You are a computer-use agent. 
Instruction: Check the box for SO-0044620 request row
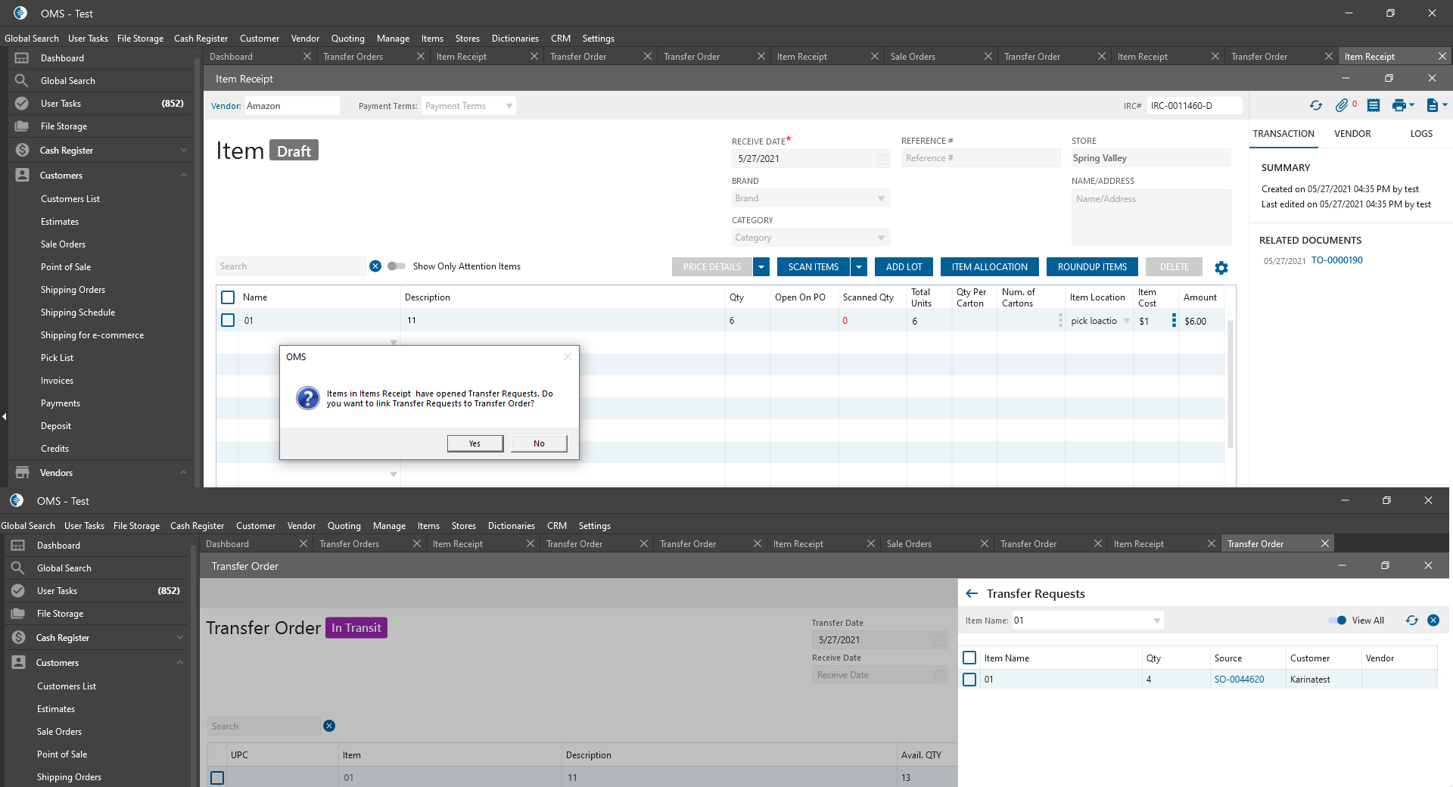pyautogui.click(x=969, y=680)
